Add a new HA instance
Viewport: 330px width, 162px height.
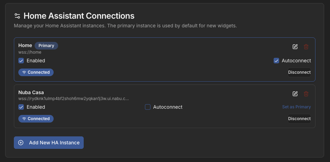[49, 143]
